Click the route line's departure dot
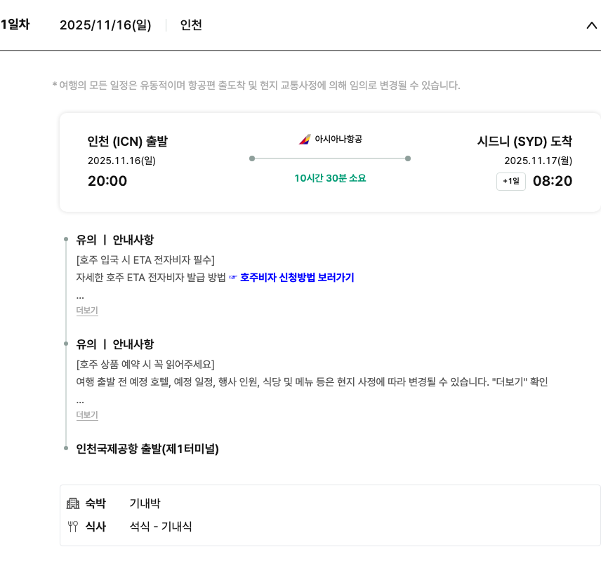This screenshot has height=575, width=601. [252, 158]
